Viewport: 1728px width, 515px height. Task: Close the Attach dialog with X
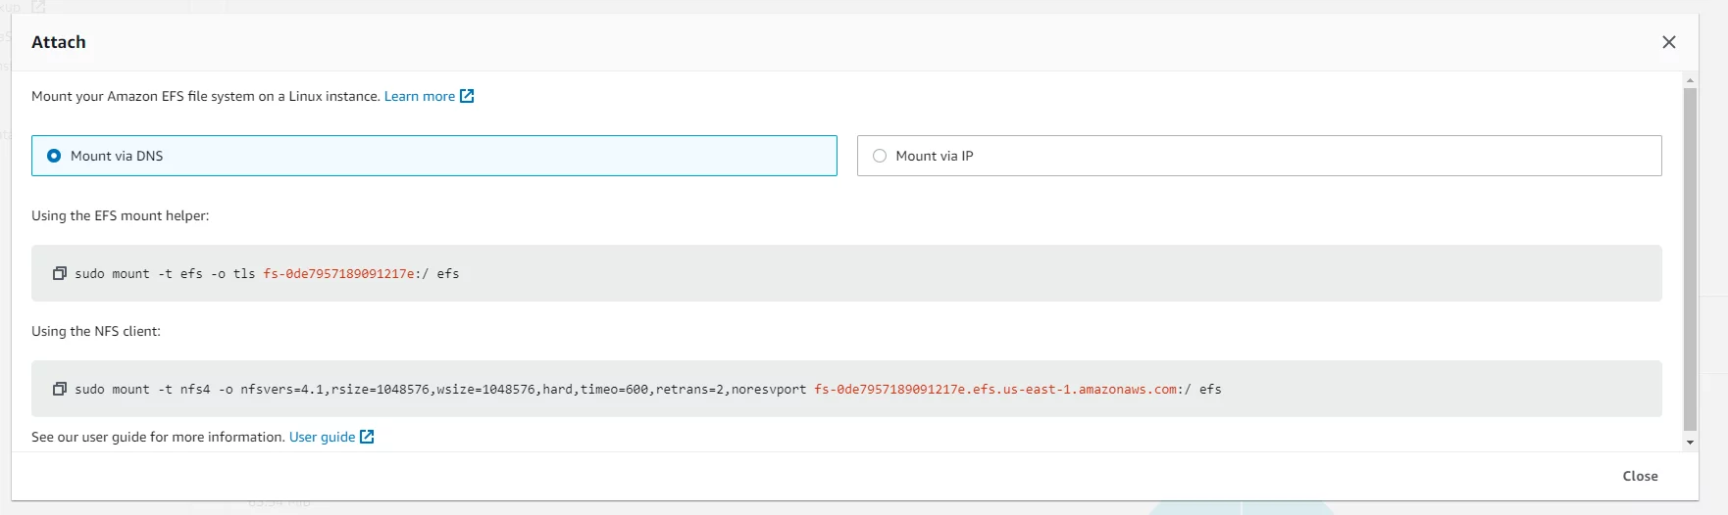(x=1669, y=42)
